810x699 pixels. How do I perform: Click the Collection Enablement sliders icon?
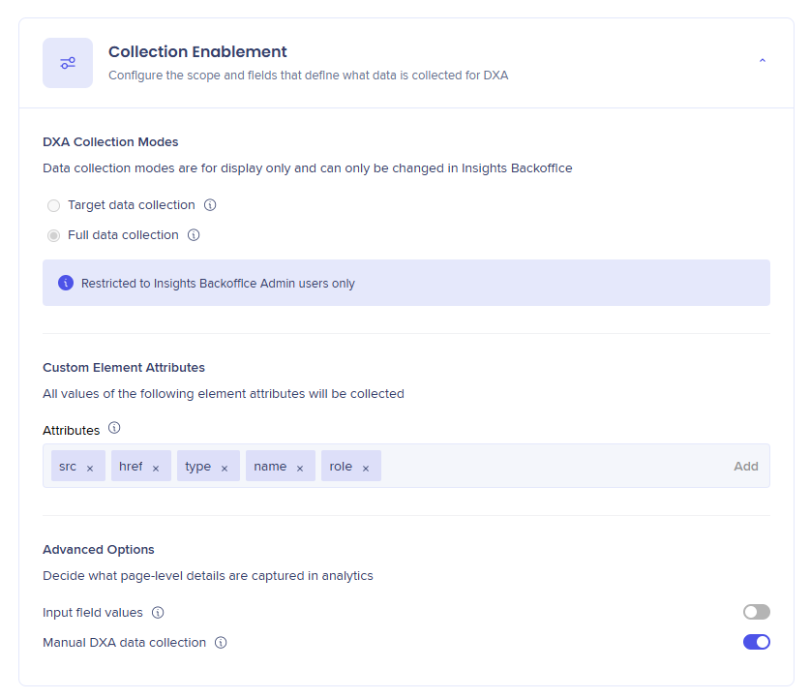pyautogui.click(x=68, y=63)
